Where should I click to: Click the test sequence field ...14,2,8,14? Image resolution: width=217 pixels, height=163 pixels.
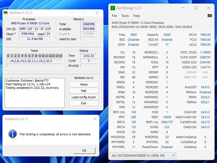coord(34,61)
